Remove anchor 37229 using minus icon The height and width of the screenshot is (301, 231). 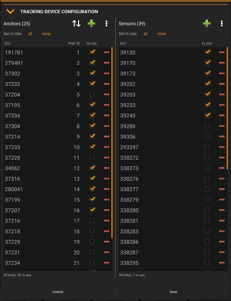[106, 241]
